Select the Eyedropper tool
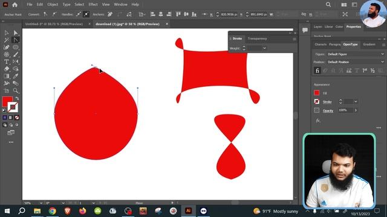 16,76
